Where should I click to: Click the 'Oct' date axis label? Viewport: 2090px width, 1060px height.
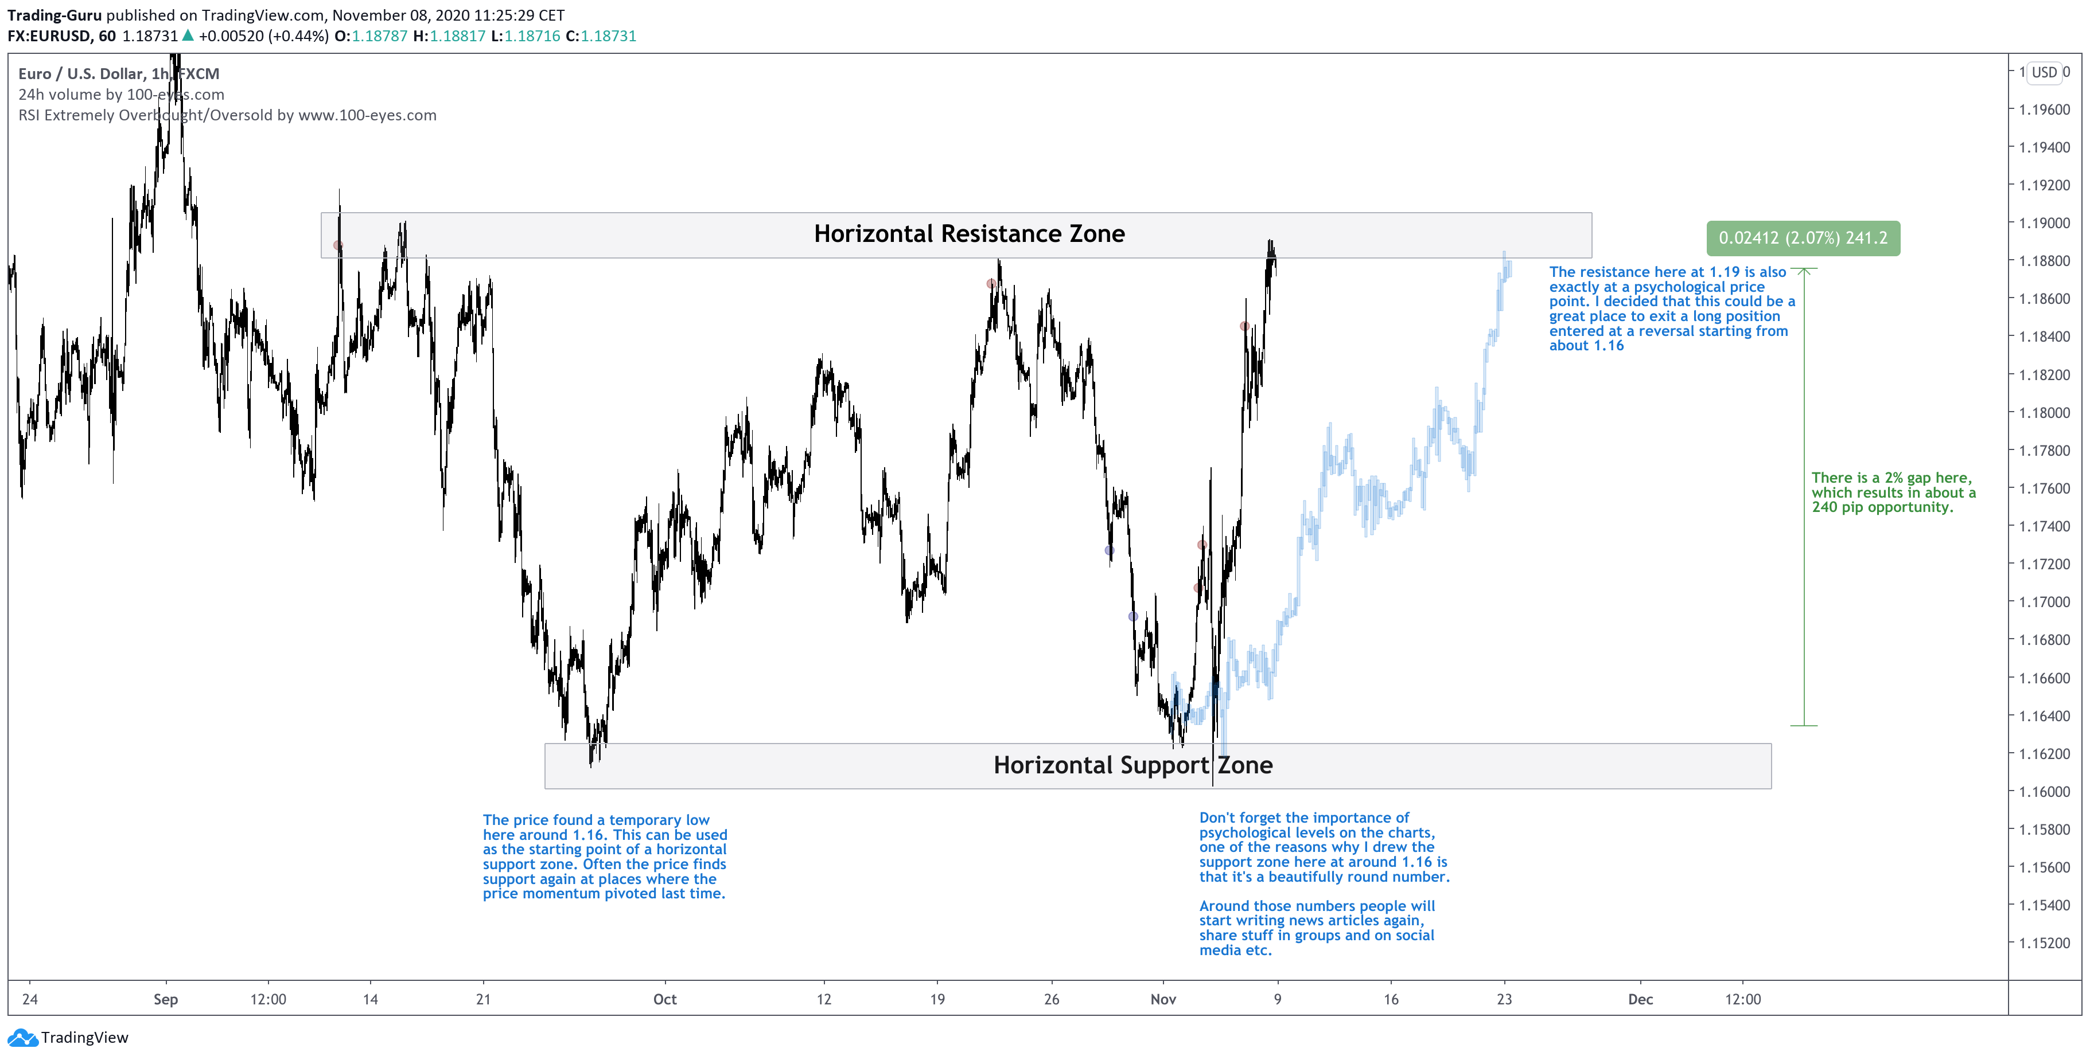tap(664, 999)
